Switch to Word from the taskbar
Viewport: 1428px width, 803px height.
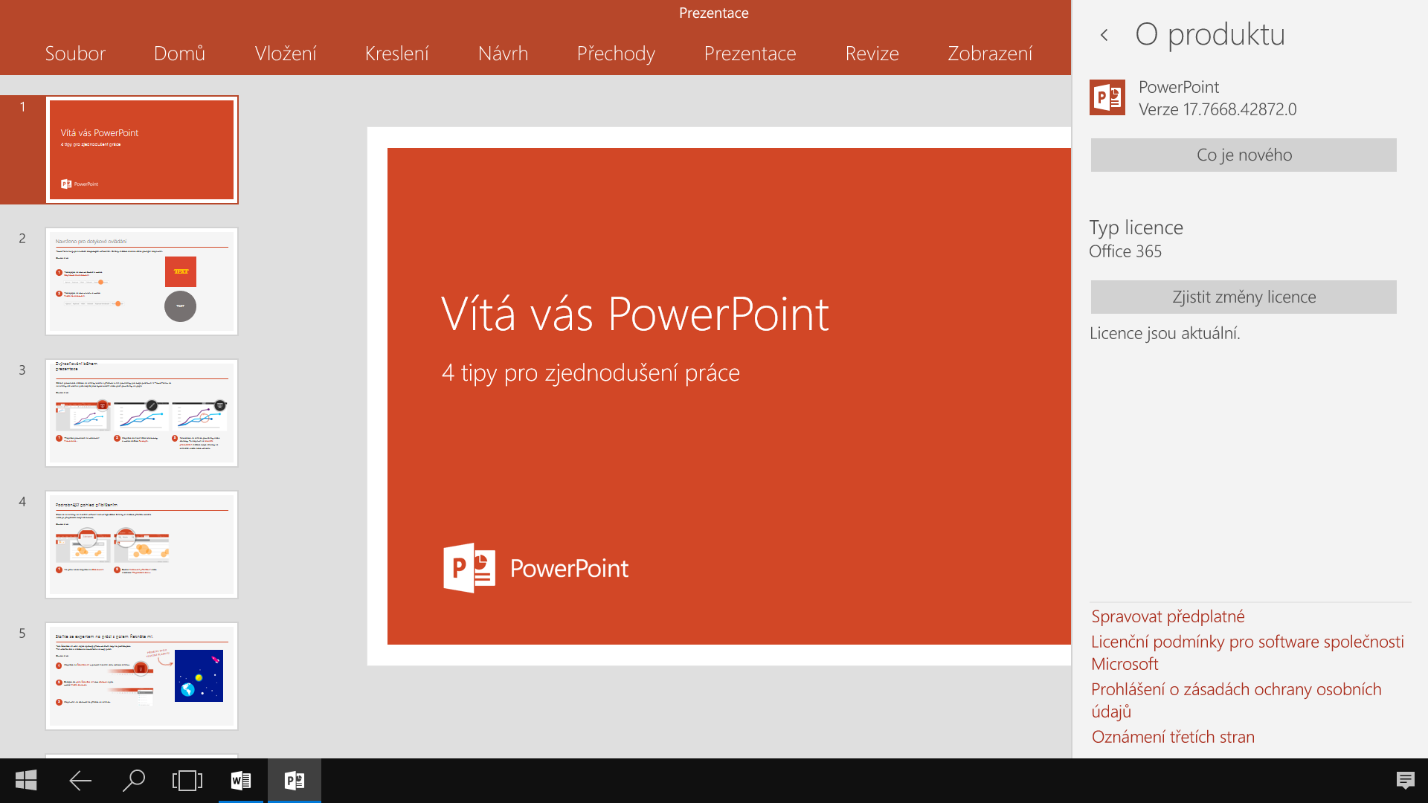click(240, 780)
